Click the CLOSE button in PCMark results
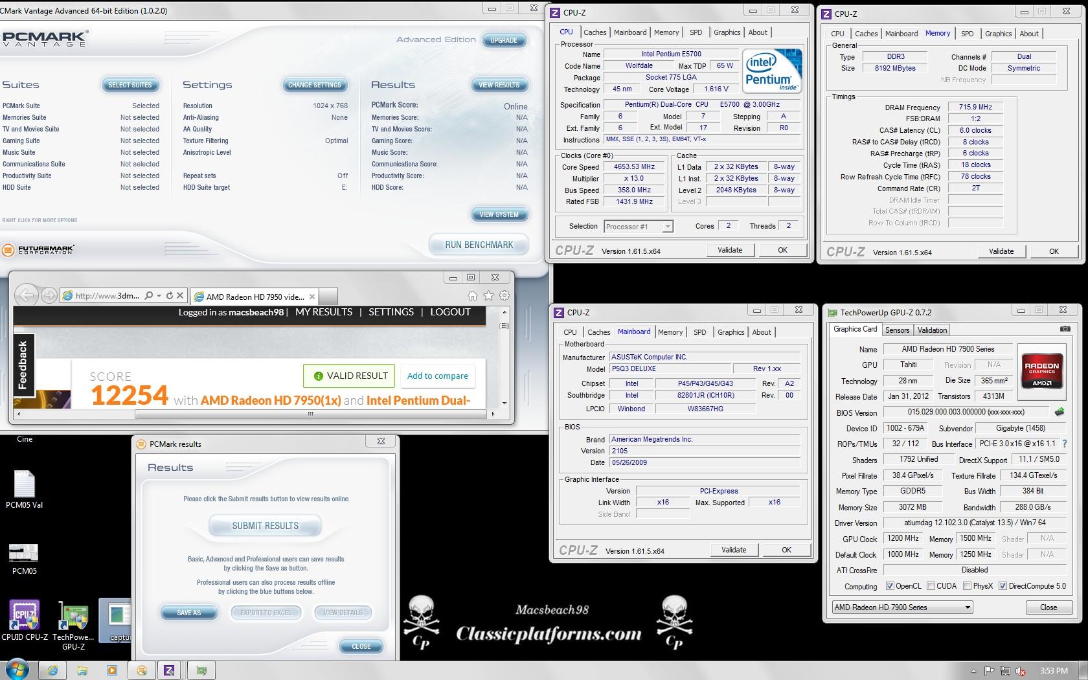Image resolution: width=1088 pixels, height=680 pixels. click(x=361, y=646)
